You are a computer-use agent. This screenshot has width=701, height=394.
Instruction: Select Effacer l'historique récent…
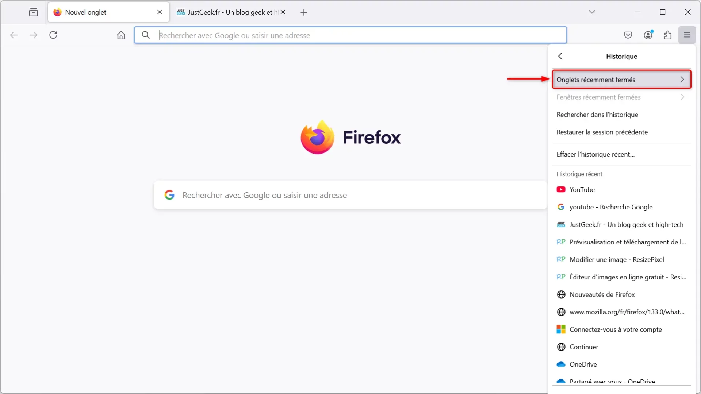[x=621, y=154]
